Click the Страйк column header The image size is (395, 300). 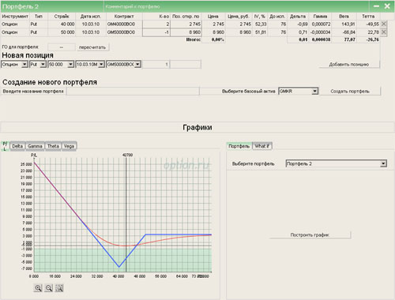click(x=62, y=17)
